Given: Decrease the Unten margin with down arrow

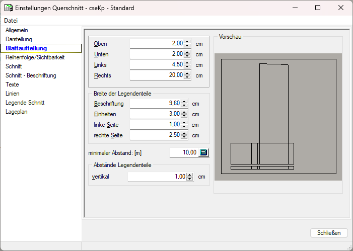Looking at the screenshot, I should [x=187, y=56].
